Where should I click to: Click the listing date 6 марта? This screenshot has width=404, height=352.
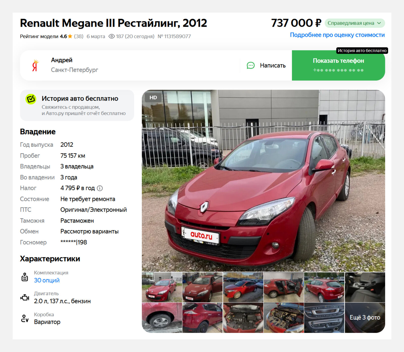tap(96, 37)
